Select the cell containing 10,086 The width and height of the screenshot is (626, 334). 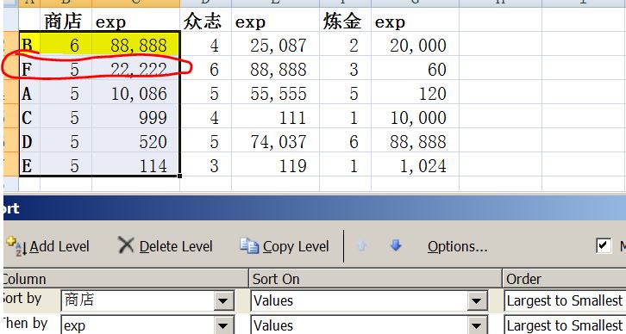tap(135, 92)
